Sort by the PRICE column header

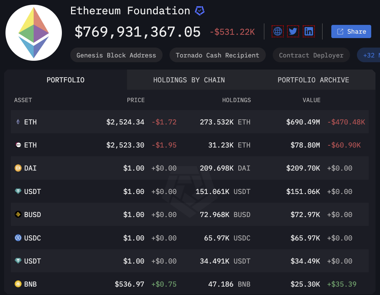[136, 100]
